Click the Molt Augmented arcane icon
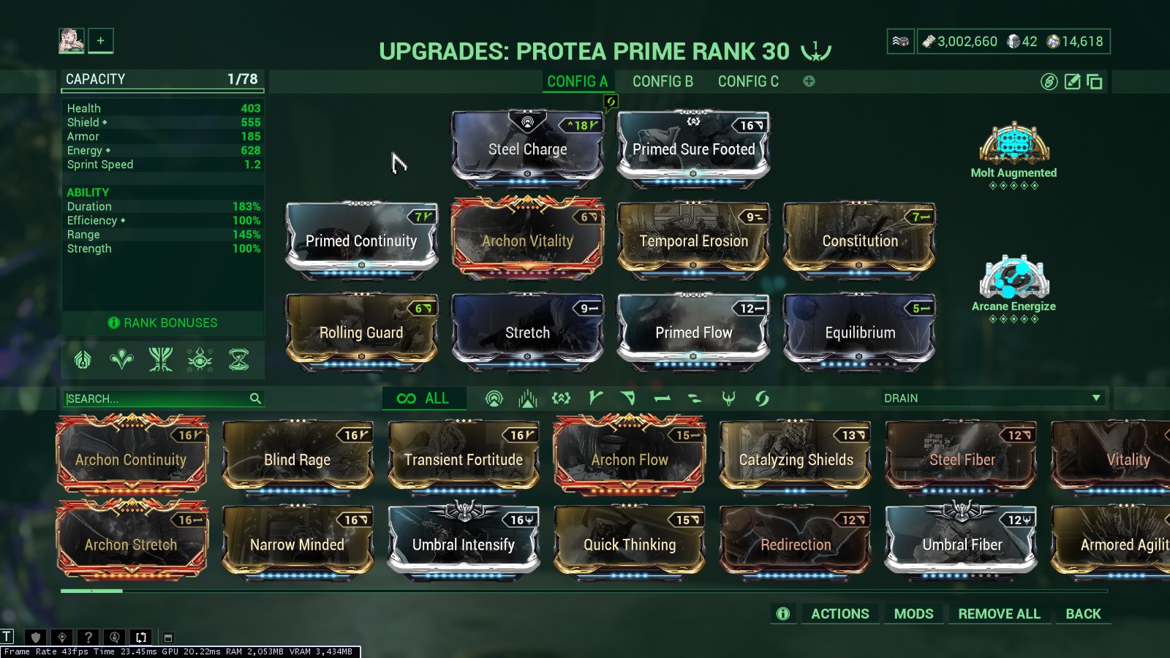Image resolution: width=1170 pixels, height=658 pixels. [1014, 143]
